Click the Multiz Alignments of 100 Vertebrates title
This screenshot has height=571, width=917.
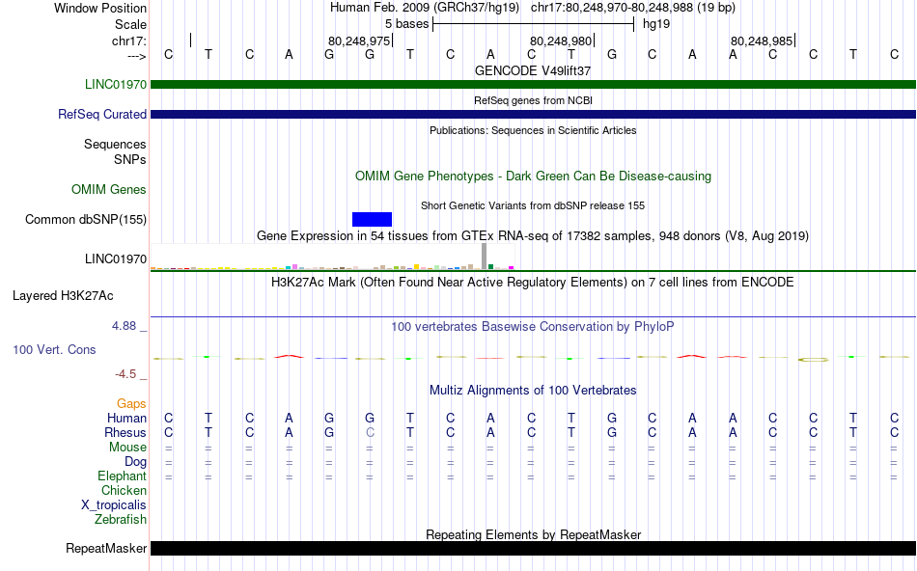[533, 390]
